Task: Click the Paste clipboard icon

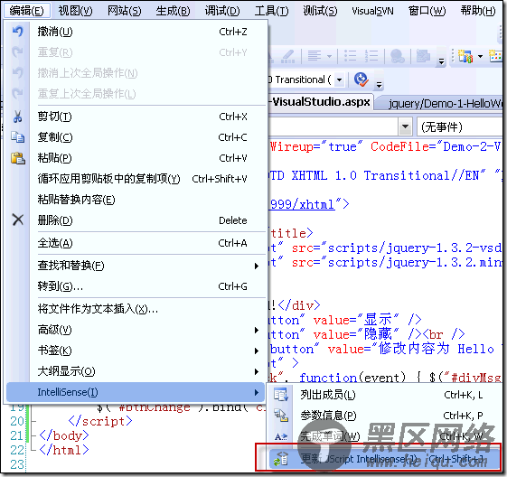Action: 18,158
